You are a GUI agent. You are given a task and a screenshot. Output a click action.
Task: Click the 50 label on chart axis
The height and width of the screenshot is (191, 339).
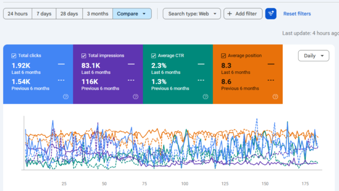point(104,183)
